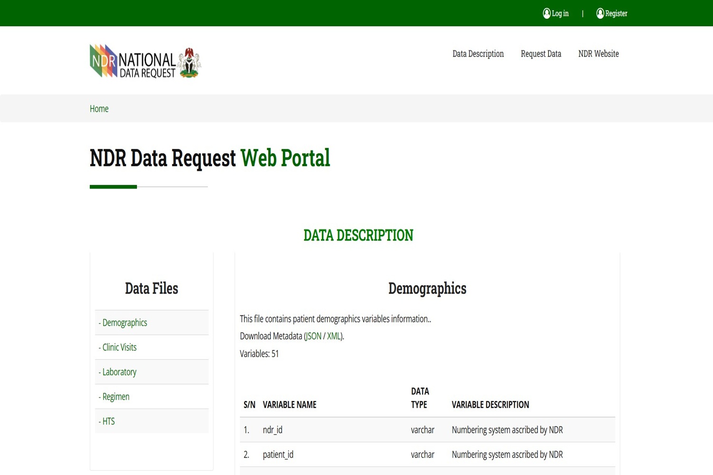
Task: Click the ndr_id variable row
Action: (x=272, y=430)
